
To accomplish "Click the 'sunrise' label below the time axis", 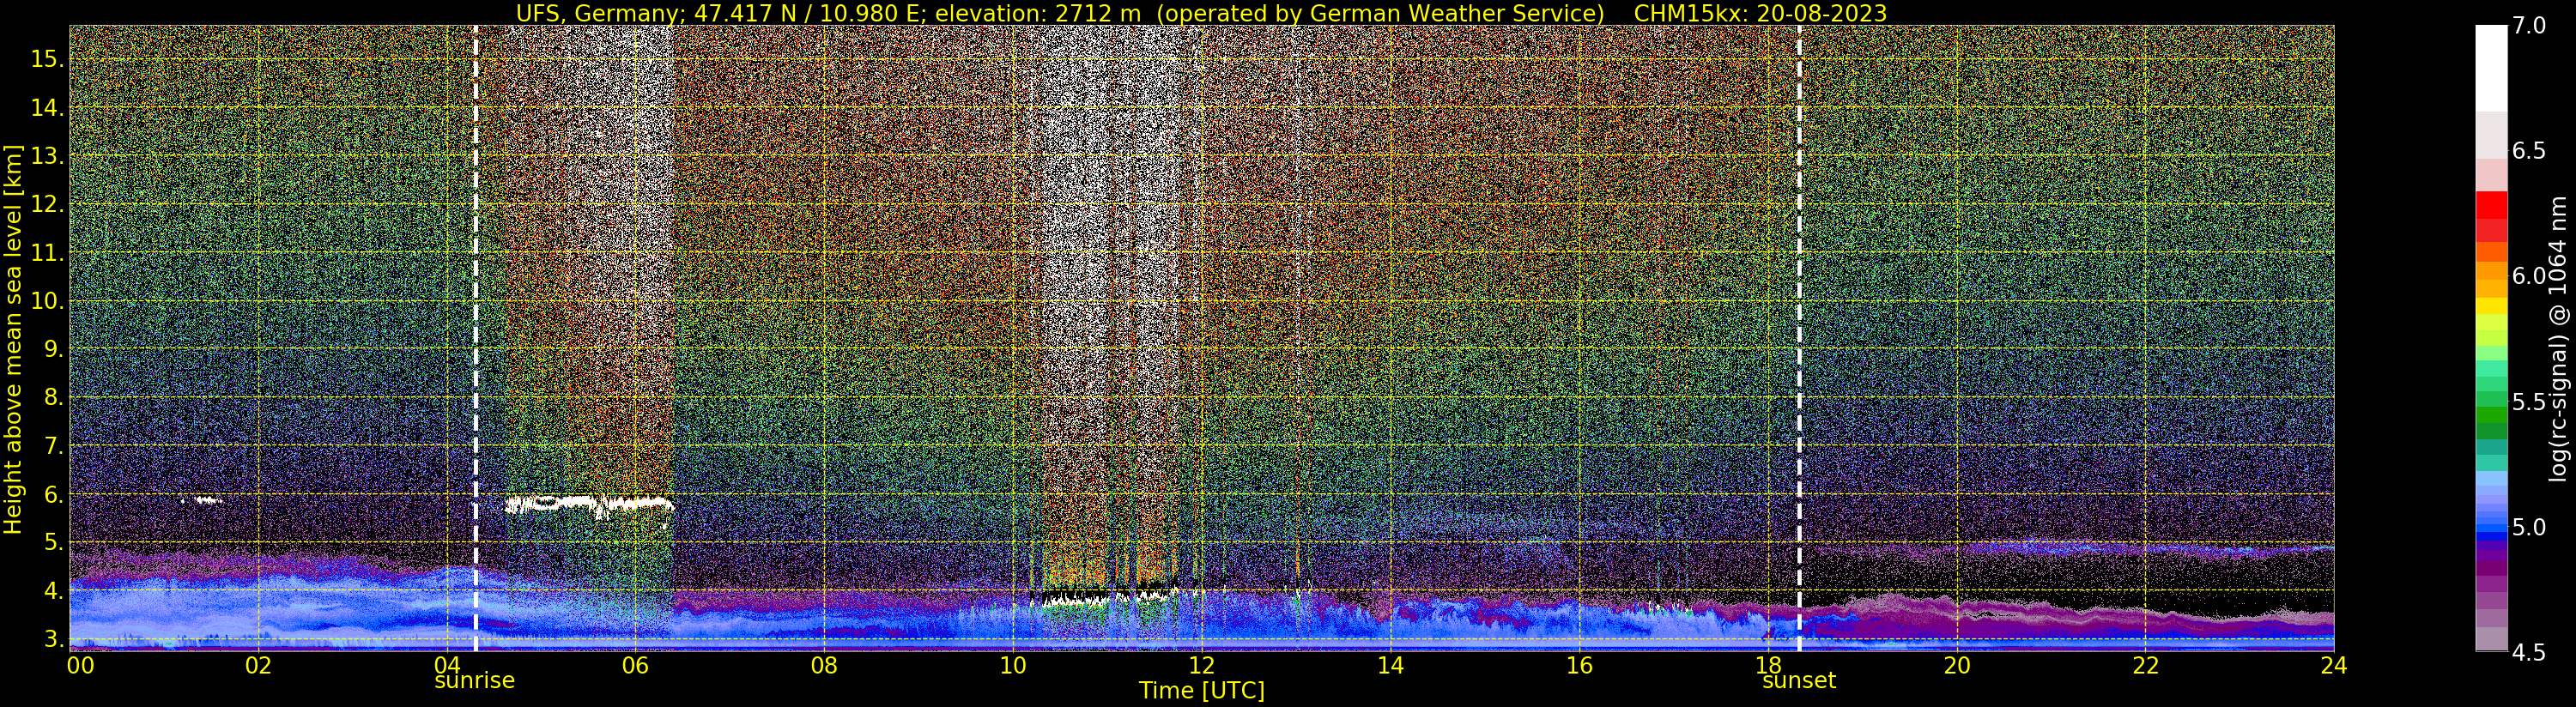I will [475, 681].
